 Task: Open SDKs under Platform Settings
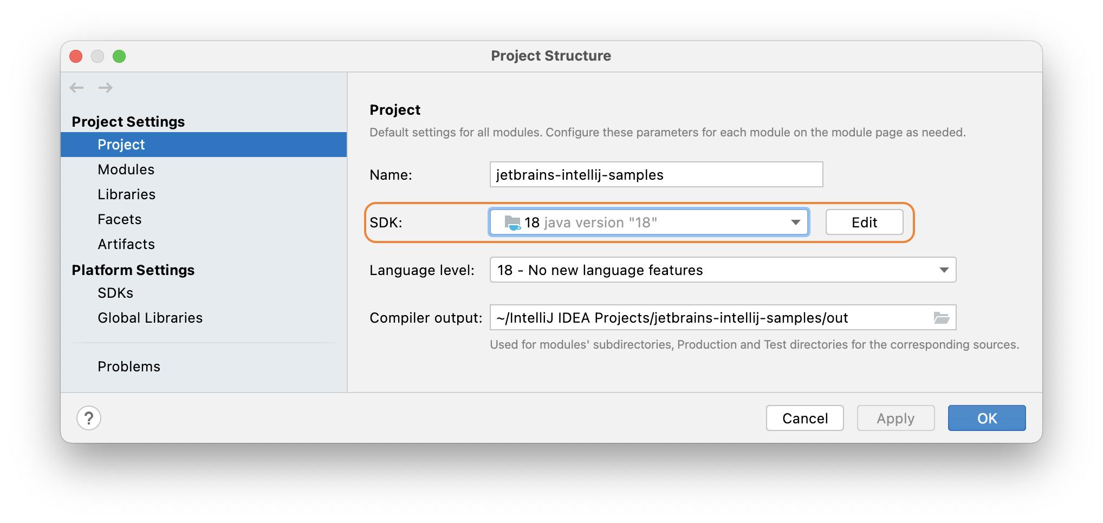204,293
